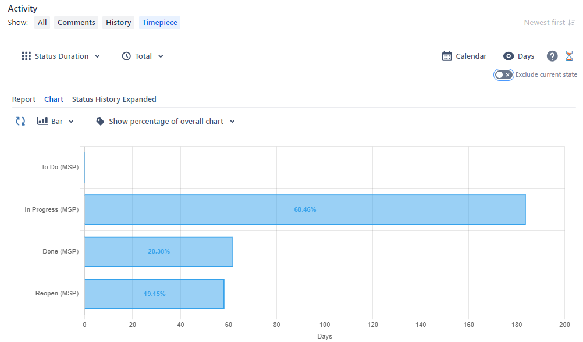Viewport: 583px width, 342px height.
Task: Click the hourglass icon in the top right
Action: point(570,56)
